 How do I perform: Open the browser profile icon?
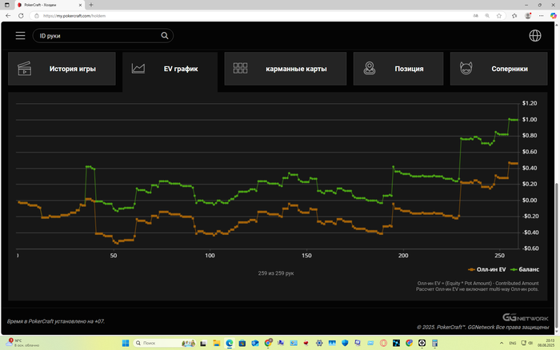coord(527,16)
